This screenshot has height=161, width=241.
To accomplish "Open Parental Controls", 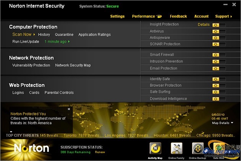I will pyautogui.click(x=59, y=93).
